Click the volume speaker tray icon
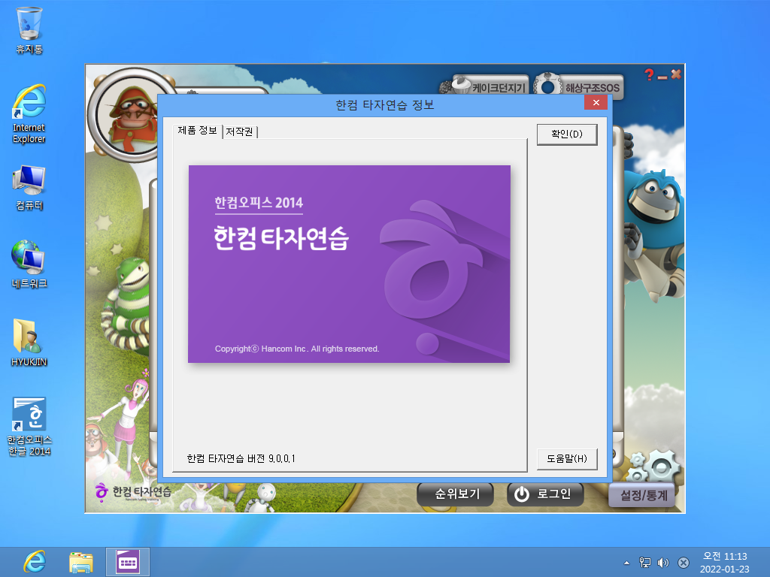This screenshot has width=770, height=577. tap(663, 563)
